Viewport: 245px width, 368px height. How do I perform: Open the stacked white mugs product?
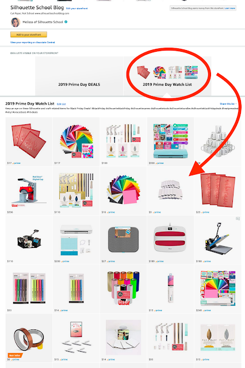[x=217, y=141]
